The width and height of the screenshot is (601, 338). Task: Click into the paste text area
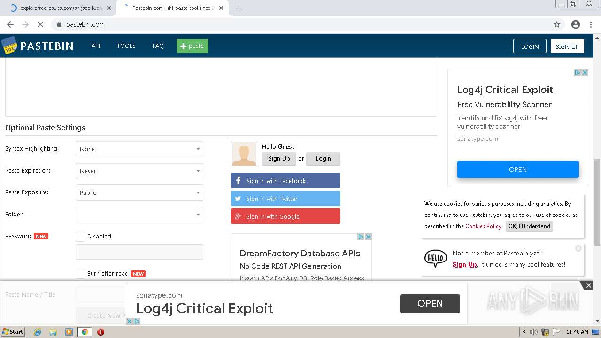(x=221, y=87)
